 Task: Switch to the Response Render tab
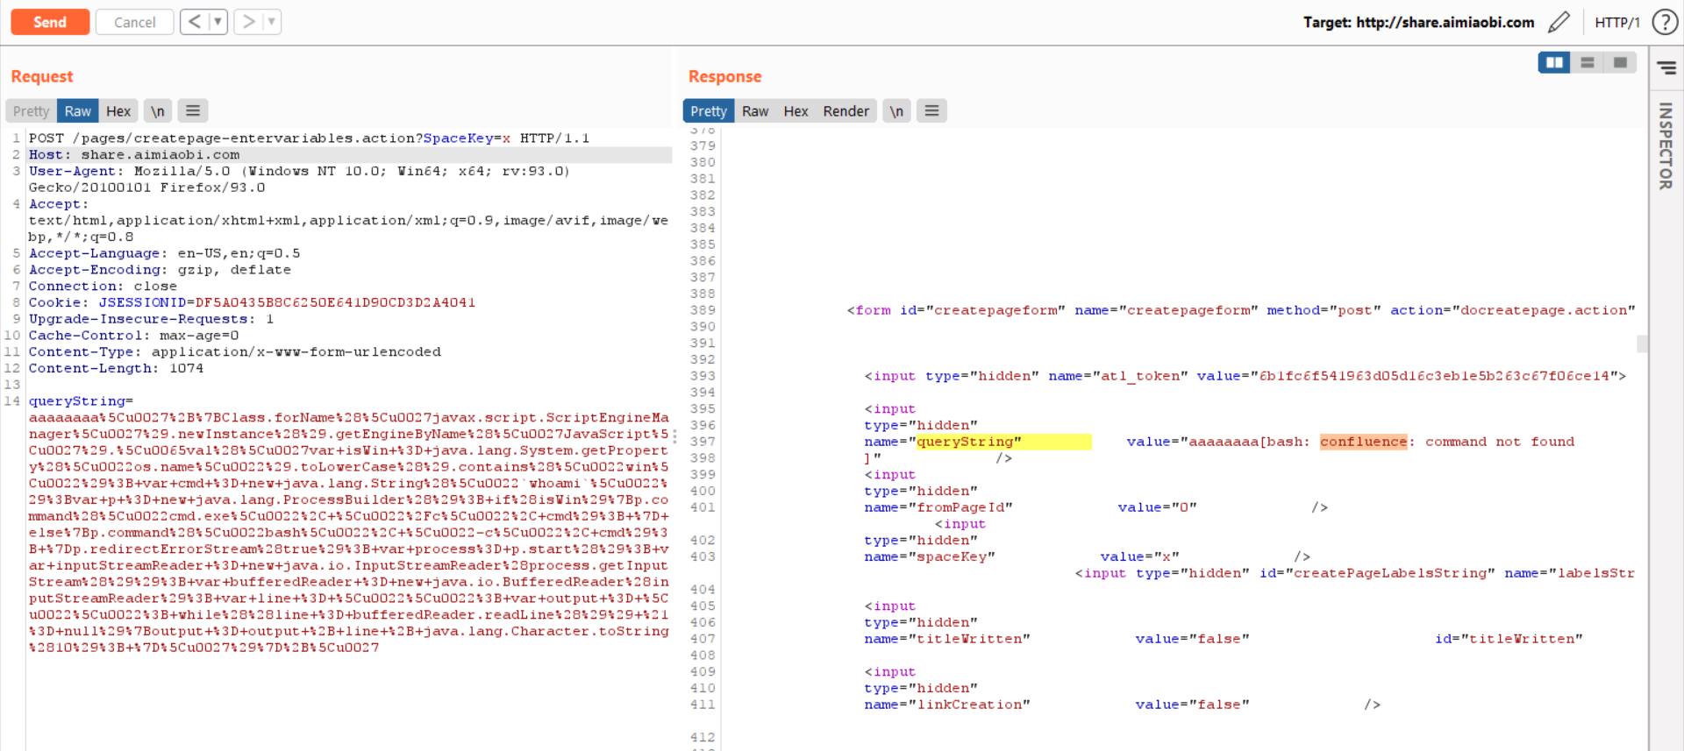[846, 111]
